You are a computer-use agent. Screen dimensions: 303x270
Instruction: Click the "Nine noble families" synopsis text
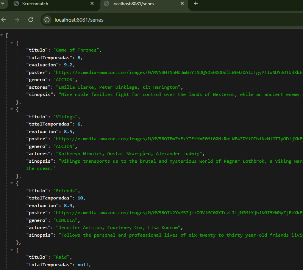coord(181,94)
